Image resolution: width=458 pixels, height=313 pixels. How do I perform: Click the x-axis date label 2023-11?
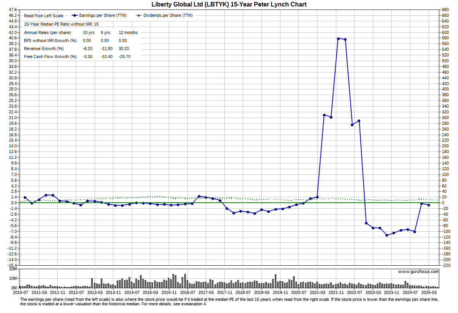[392, 292]
